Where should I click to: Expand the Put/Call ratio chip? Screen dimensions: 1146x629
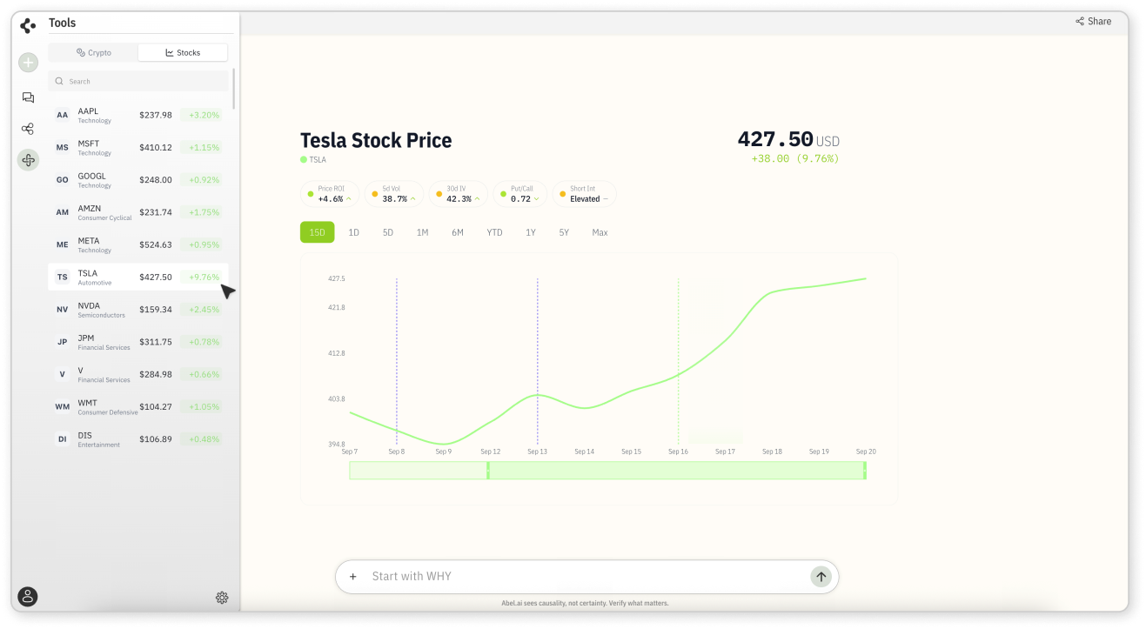[x=521, y=194]
